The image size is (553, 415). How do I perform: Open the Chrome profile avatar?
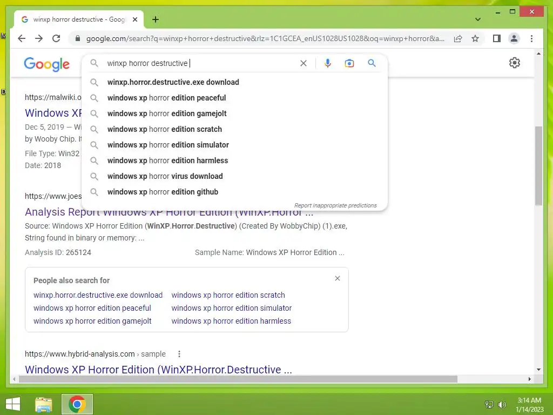tap(514, 38)
